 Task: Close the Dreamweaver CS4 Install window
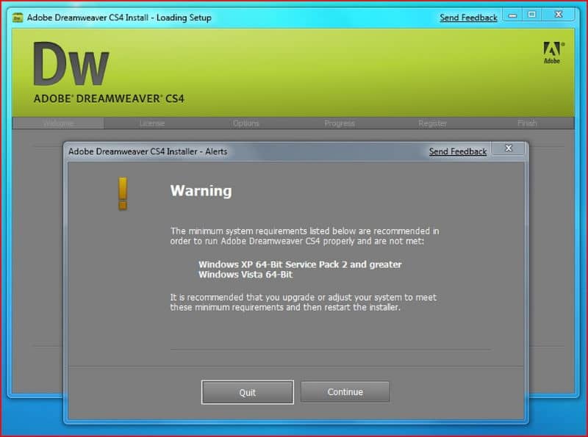coord(559,15)
